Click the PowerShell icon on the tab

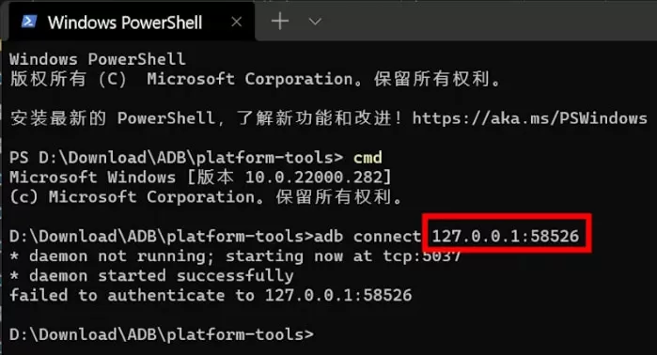[x=29, y=21]
